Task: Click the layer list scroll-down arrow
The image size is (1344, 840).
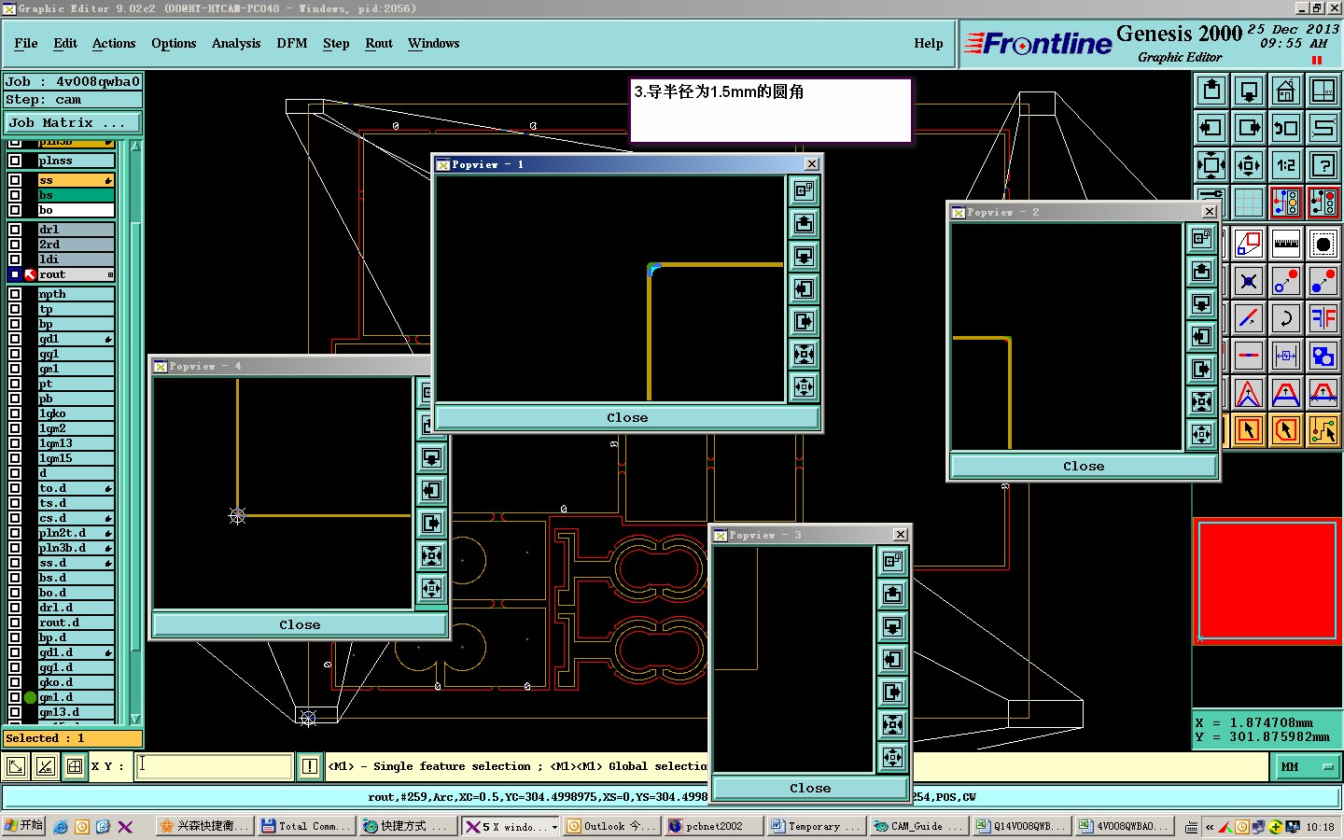Action: click(135, 719)
